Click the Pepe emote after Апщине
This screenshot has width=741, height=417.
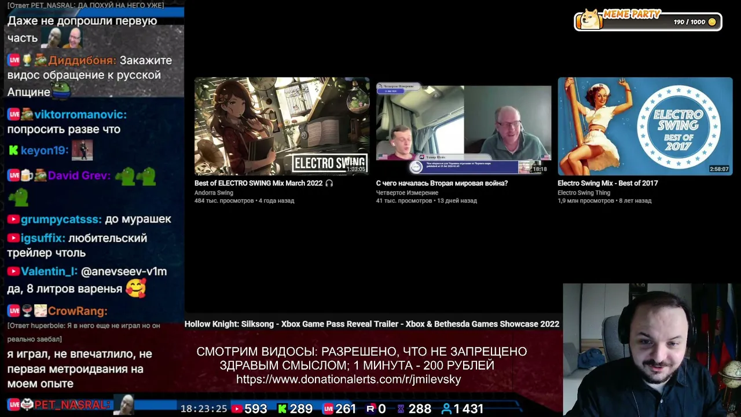(61, 90)
